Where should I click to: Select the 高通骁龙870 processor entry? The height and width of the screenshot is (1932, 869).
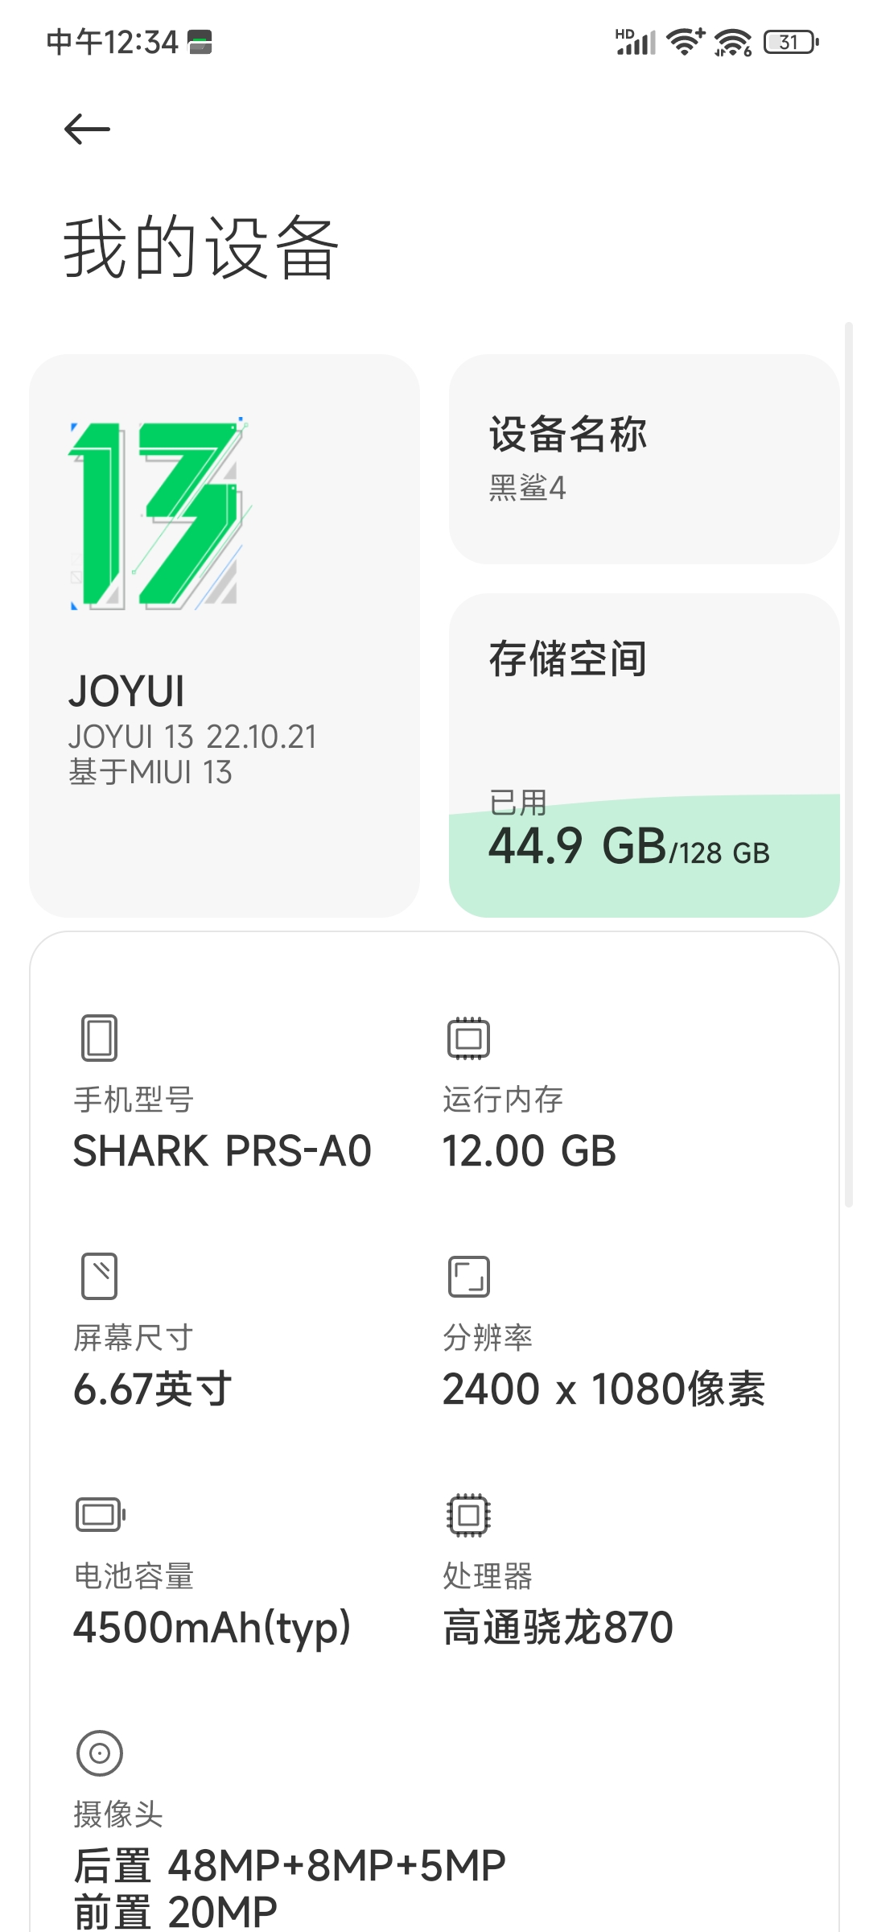(558, 1627)
